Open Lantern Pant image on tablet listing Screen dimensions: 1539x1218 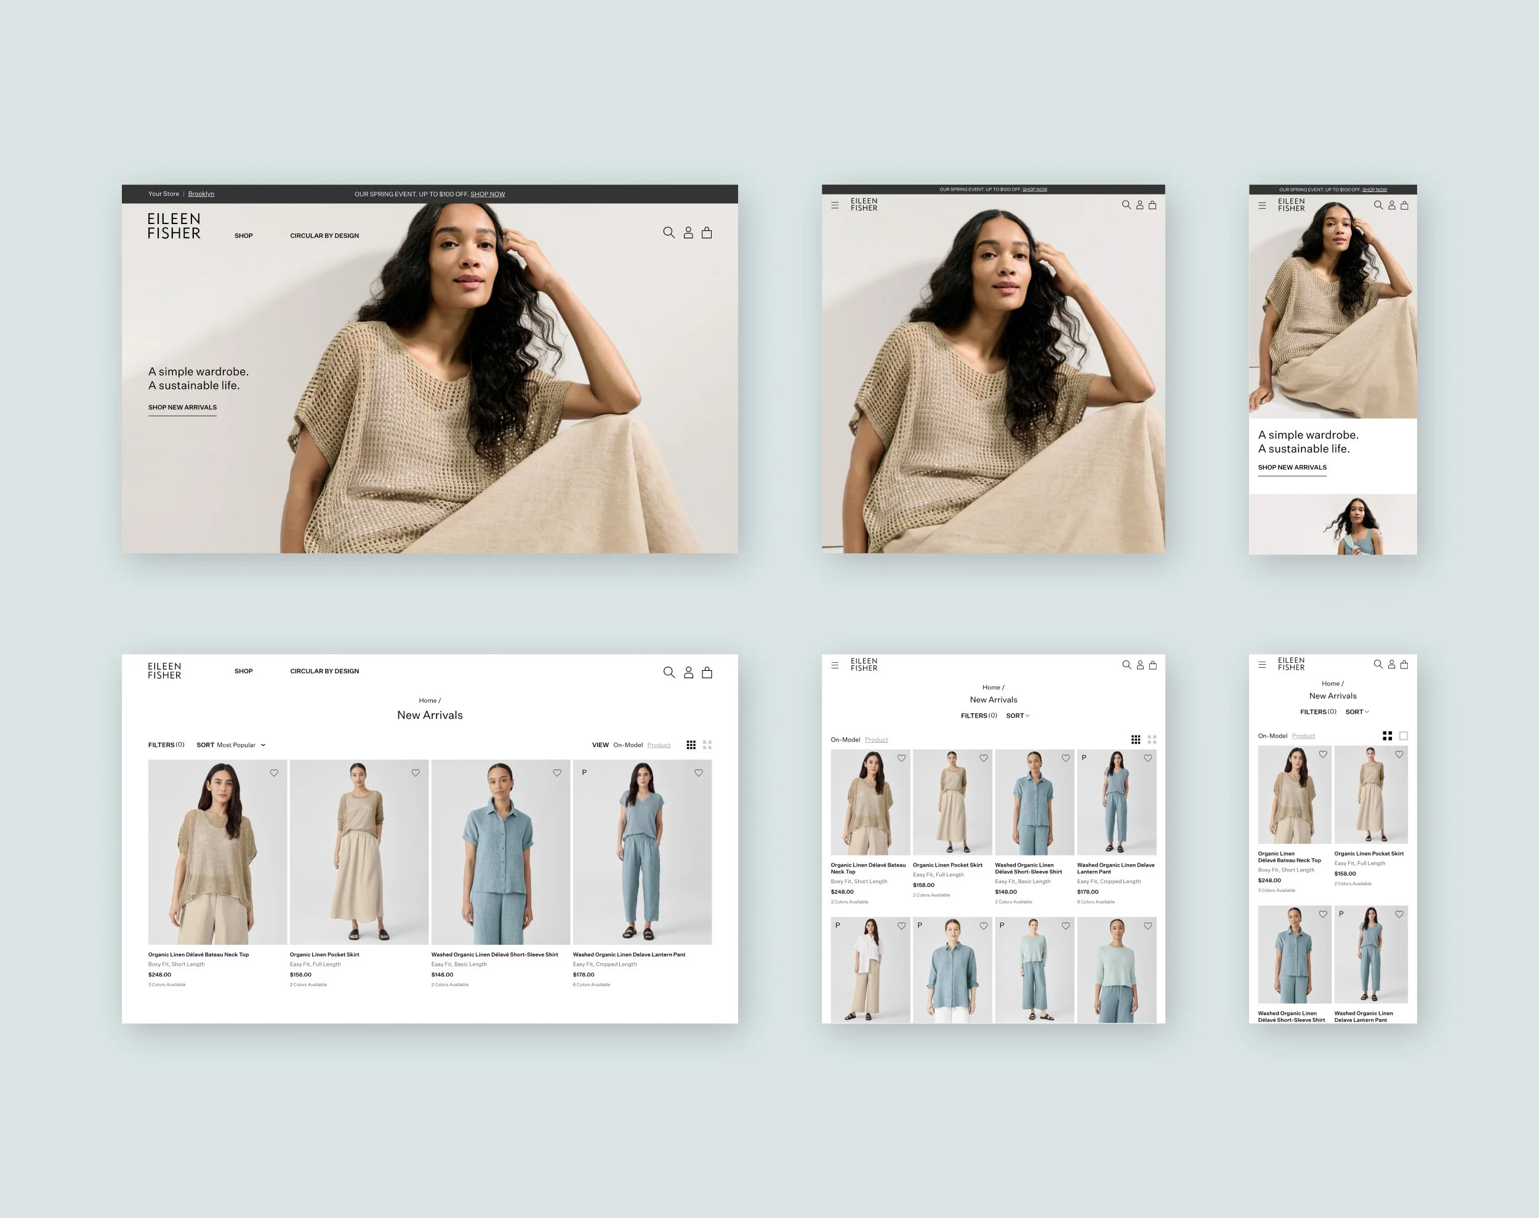click(1117, 802)
